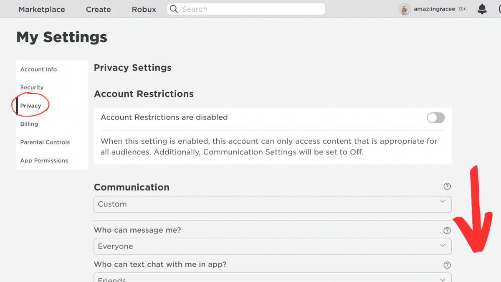501x282 pixels.
Task: Open the Who can message me dropdown
Action: tap(272, 246)
